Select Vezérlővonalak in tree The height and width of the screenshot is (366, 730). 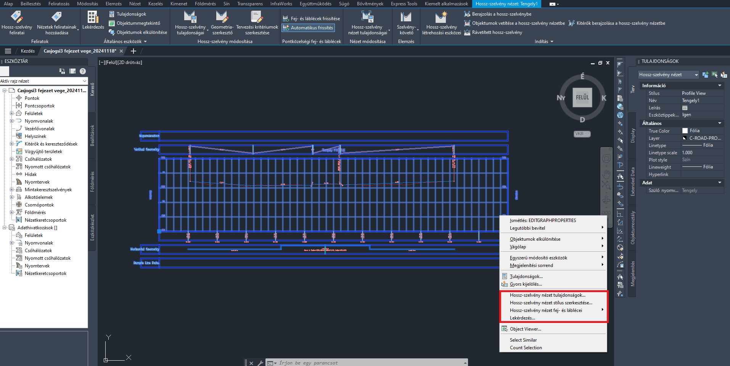click(x=39, y=129)
